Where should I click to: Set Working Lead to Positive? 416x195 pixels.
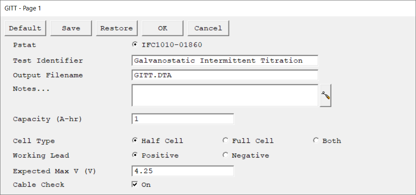click(135, 155)
